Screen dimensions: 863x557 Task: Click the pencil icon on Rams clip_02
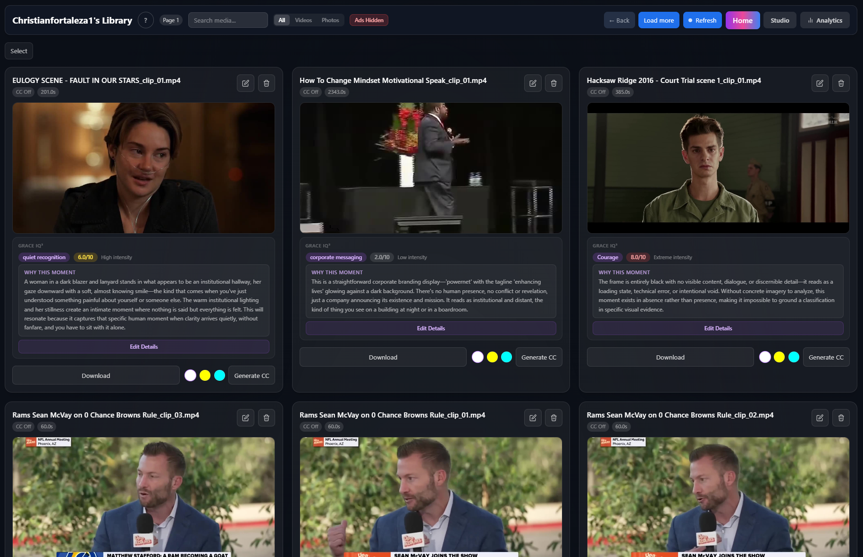click(x=820, y=418)
